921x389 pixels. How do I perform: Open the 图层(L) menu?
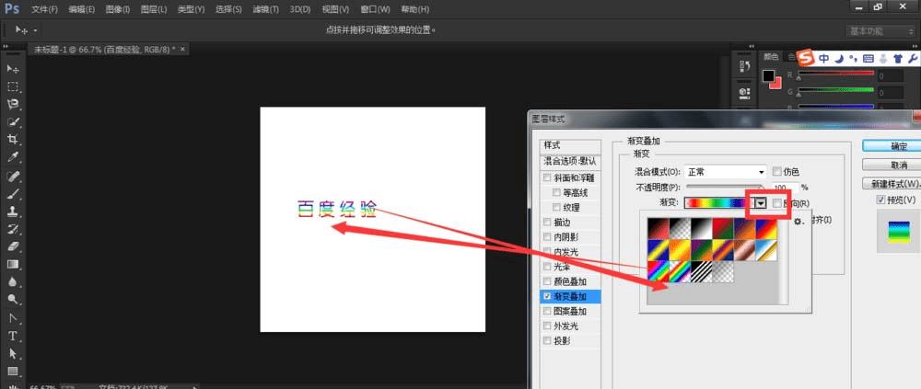pyautogui.click(x=154, y=9)
